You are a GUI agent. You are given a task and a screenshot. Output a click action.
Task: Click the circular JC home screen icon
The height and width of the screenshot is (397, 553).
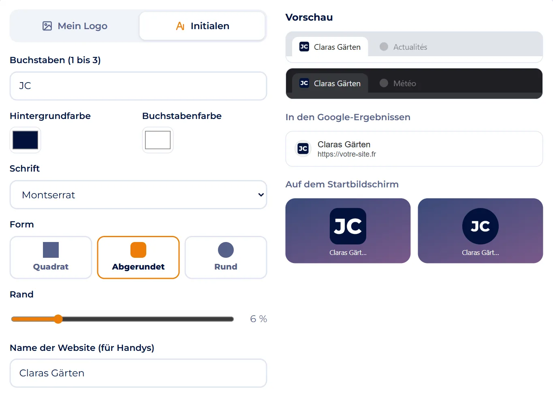pyautogui.click(x=480, y=226)
